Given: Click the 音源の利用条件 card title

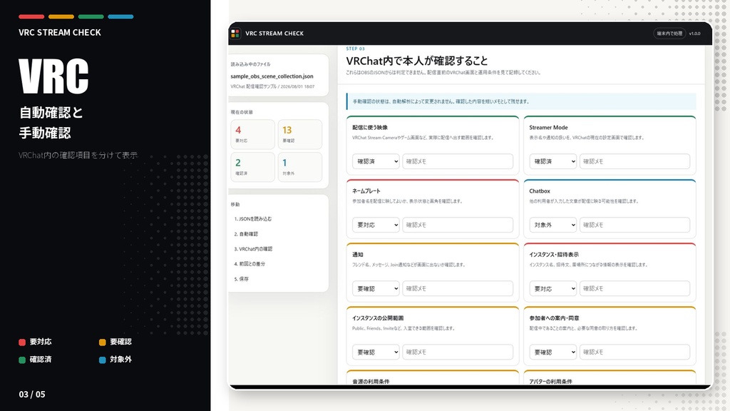Looking at the screenshot, I should [371, 381].
